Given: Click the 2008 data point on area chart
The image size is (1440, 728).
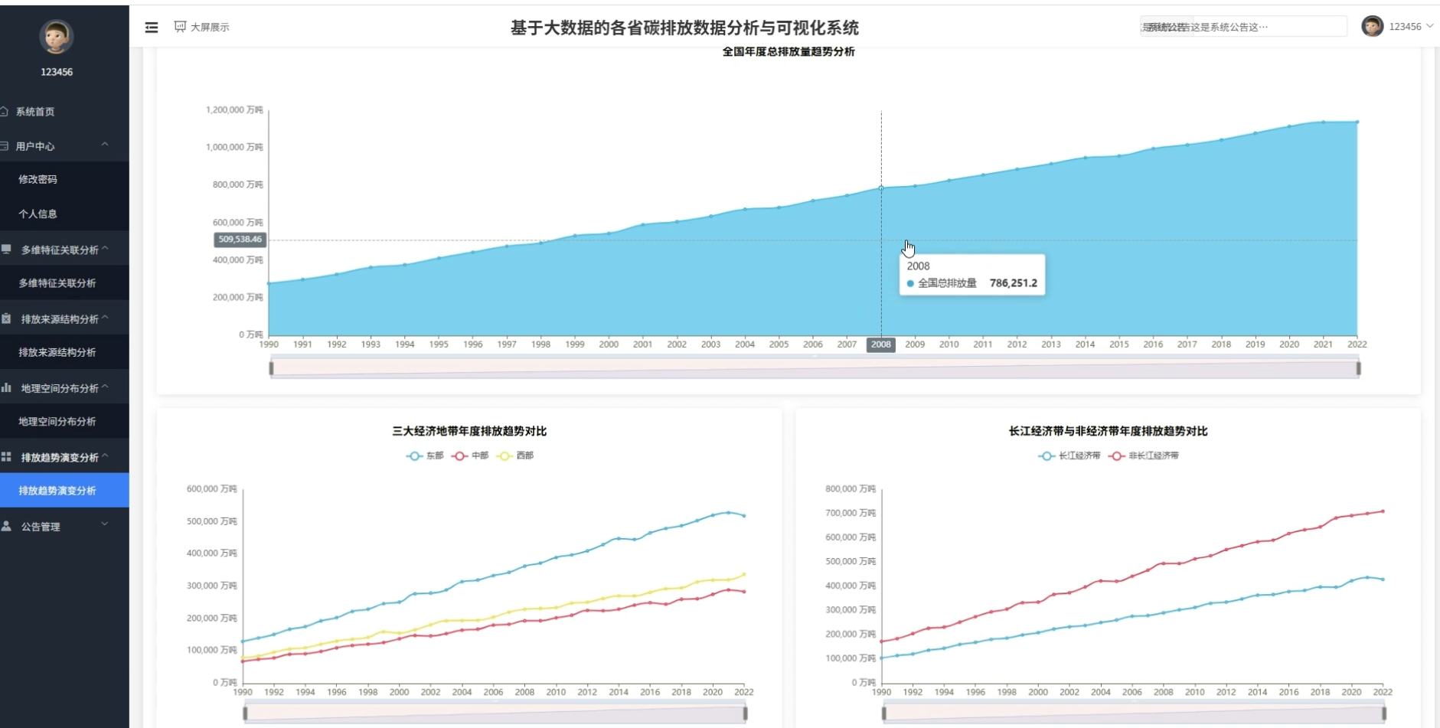Looking at the screenshot, I should click(x=881, y=188).
